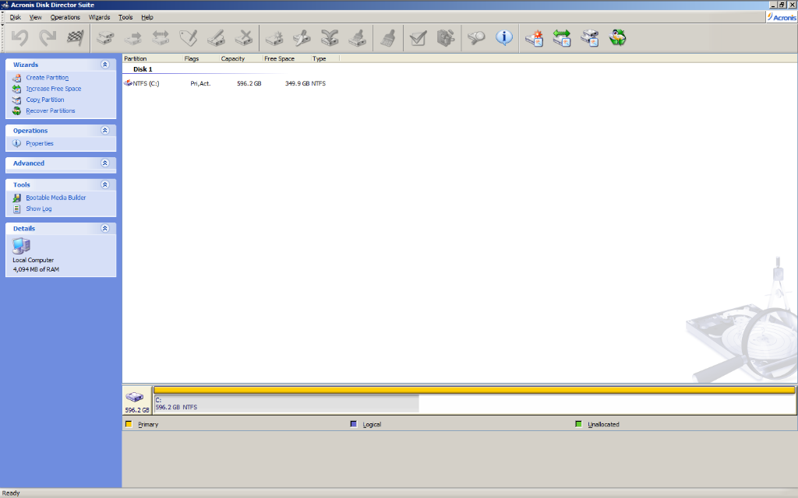Click the Format disk pencil icon

click(x=216, y=38)
